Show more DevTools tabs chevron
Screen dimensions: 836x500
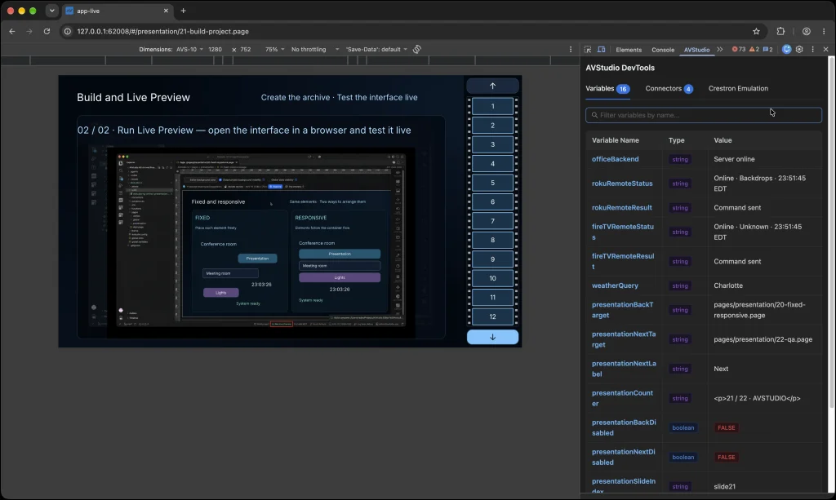point(720,50)
